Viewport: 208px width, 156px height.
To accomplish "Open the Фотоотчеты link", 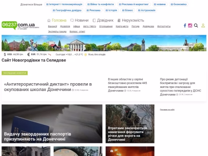I will [x=164, y=26].
